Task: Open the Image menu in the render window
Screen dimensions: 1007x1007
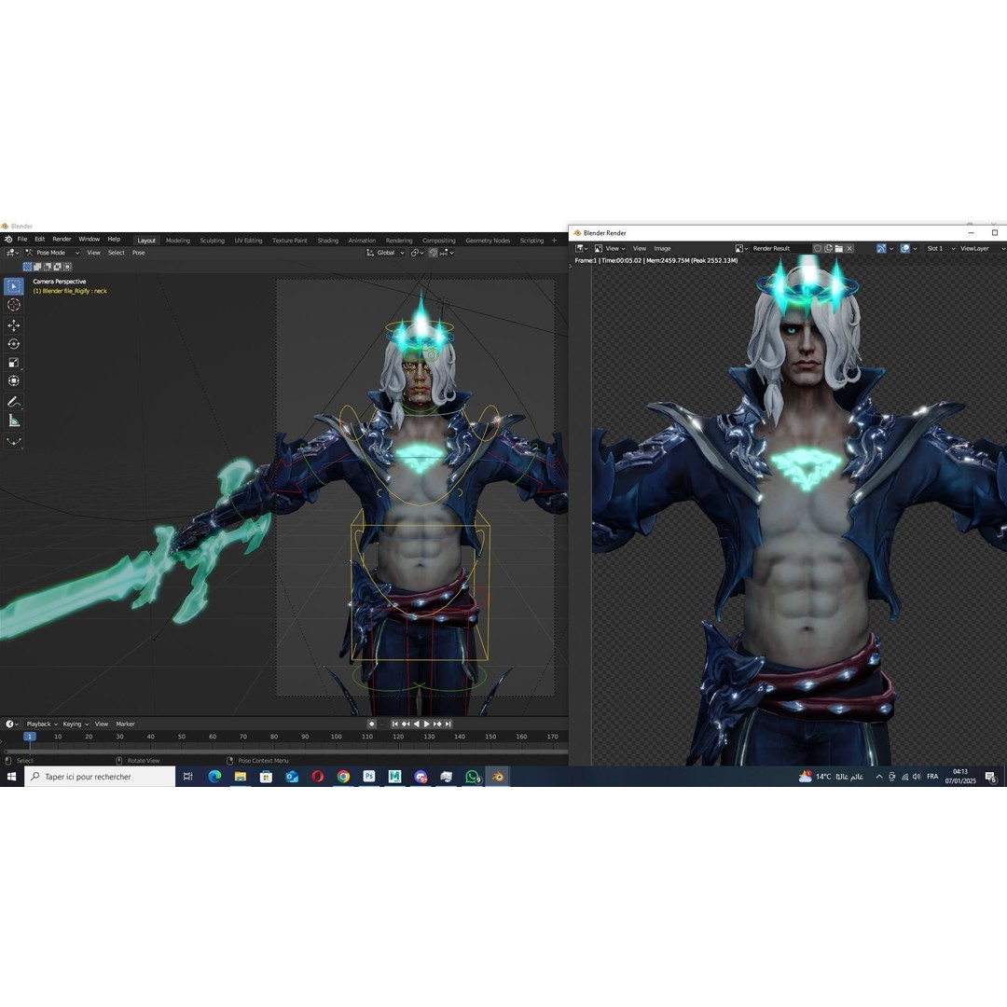Action: coord(662,249)
